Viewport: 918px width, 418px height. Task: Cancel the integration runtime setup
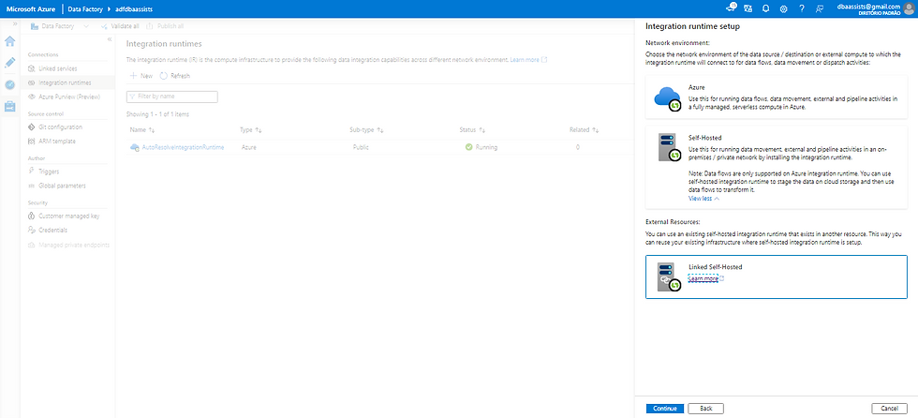[x=889, y=408]
